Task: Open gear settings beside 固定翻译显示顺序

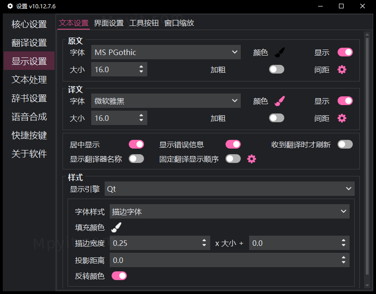Action: coord(251,159)
